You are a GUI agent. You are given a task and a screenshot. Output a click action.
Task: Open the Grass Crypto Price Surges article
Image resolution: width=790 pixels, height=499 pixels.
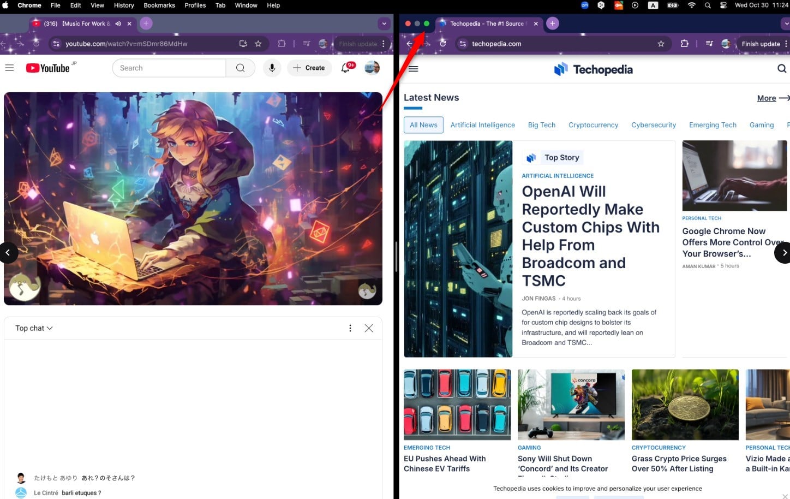(x=679, y=464)
